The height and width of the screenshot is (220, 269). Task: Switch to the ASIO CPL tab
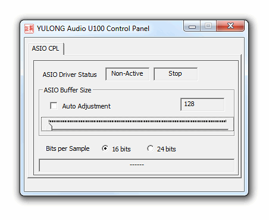click(46, 48)
